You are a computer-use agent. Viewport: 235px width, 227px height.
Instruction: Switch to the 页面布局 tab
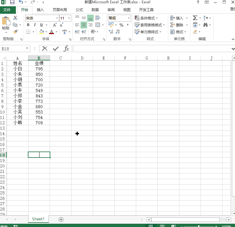[60, 10]
